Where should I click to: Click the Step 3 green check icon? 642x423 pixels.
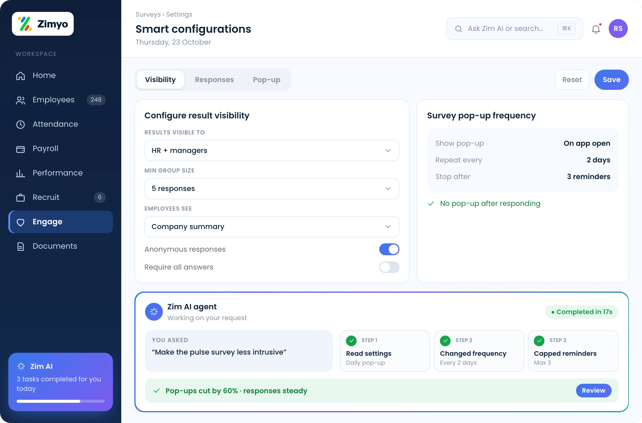539,341
